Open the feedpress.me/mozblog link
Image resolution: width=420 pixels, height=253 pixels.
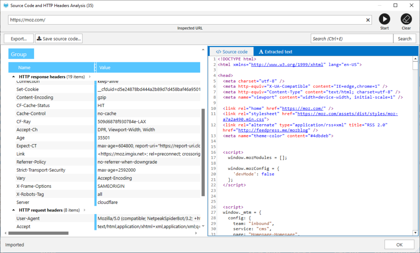pyautogui.click(x=273, y=130)
